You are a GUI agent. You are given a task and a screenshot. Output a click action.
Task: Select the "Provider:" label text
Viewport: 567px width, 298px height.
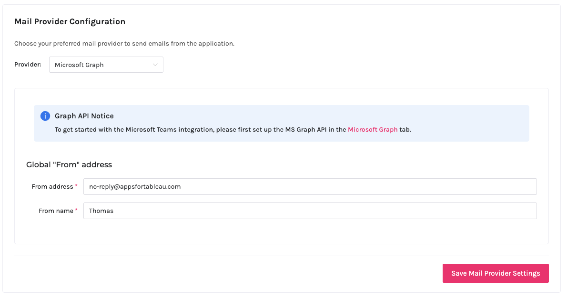(28, 65)
